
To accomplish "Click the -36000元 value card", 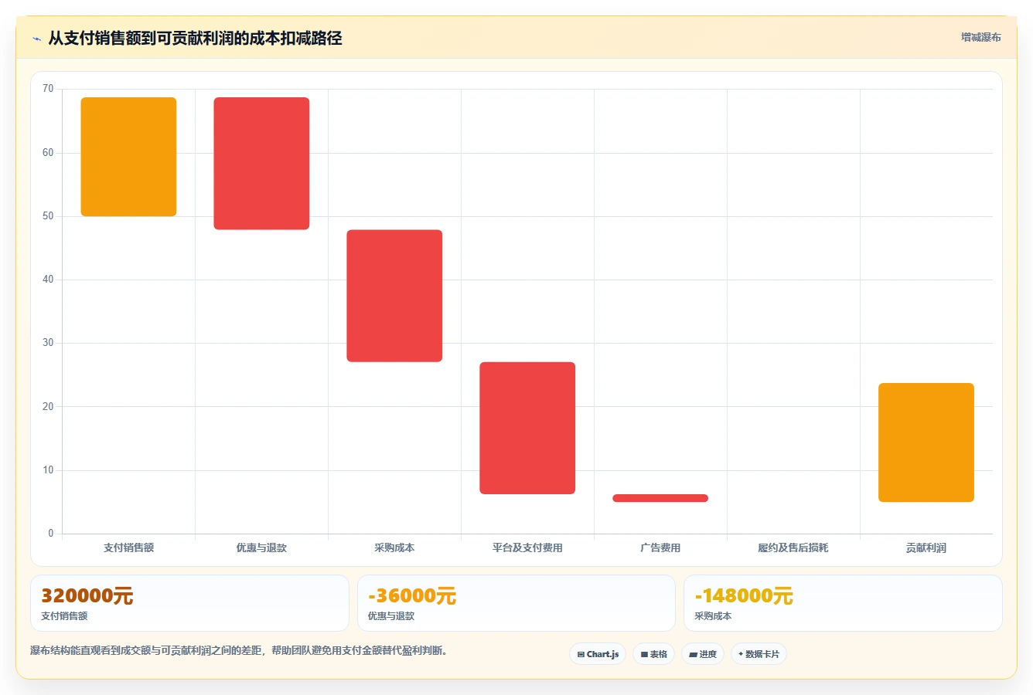I will click(516, 603).
